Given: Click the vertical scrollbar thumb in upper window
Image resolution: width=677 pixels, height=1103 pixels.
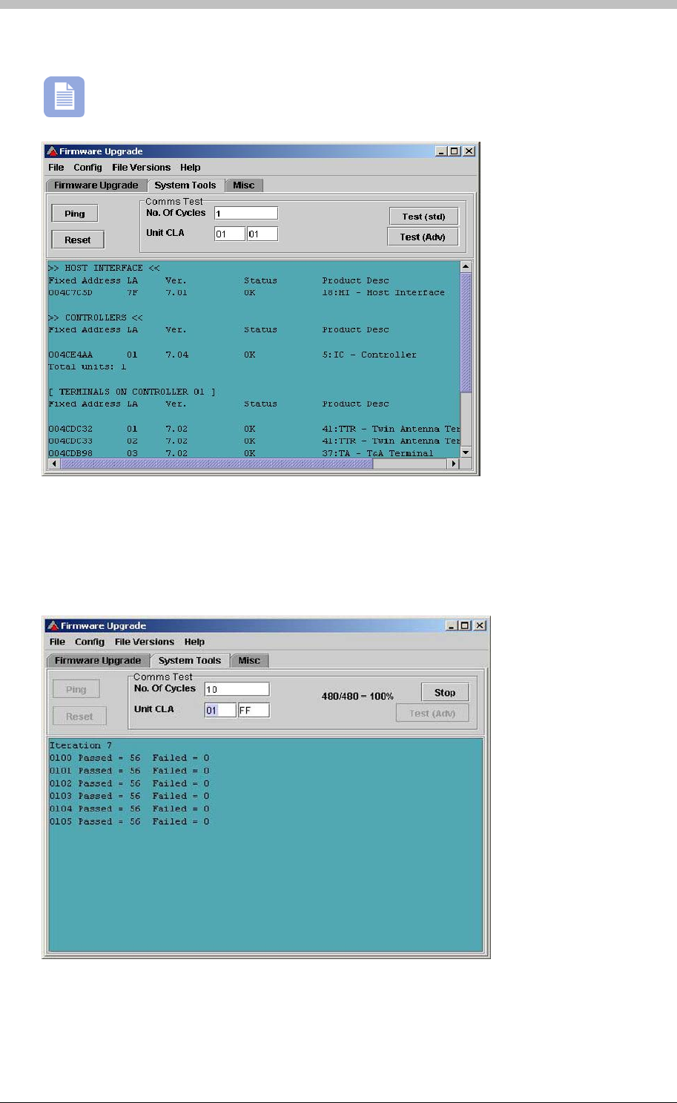Looking at the screenshot, I should tap(466, 332).
